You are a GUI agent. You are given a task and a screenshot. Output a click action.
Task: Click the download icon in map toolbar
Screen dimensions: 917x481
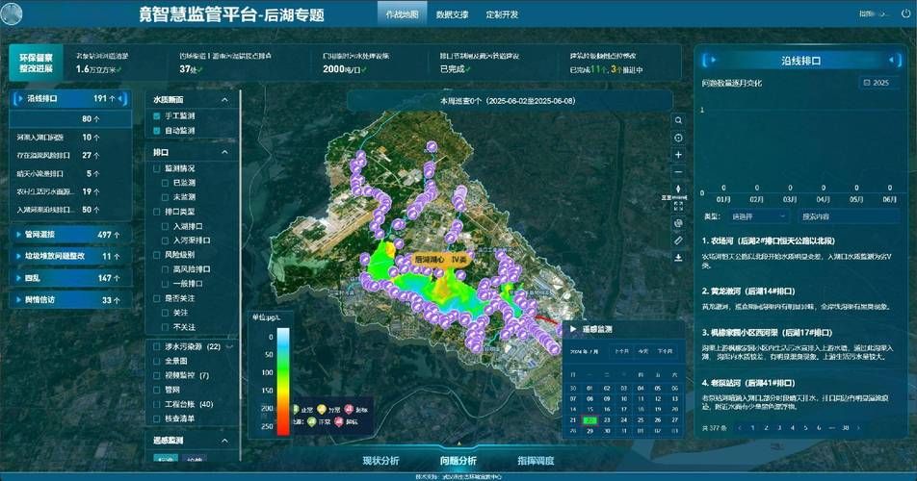678,257
